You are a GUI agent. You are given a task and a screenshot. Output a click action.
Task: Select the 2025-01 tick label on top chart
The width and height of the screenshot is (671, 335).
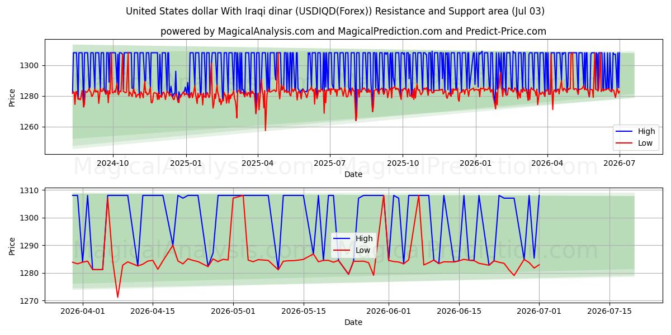point(186,163)
